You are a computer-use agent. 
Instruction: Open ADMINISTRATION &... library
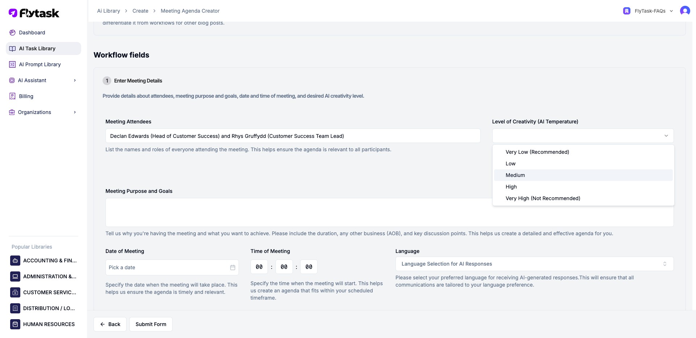coord(43,276)
